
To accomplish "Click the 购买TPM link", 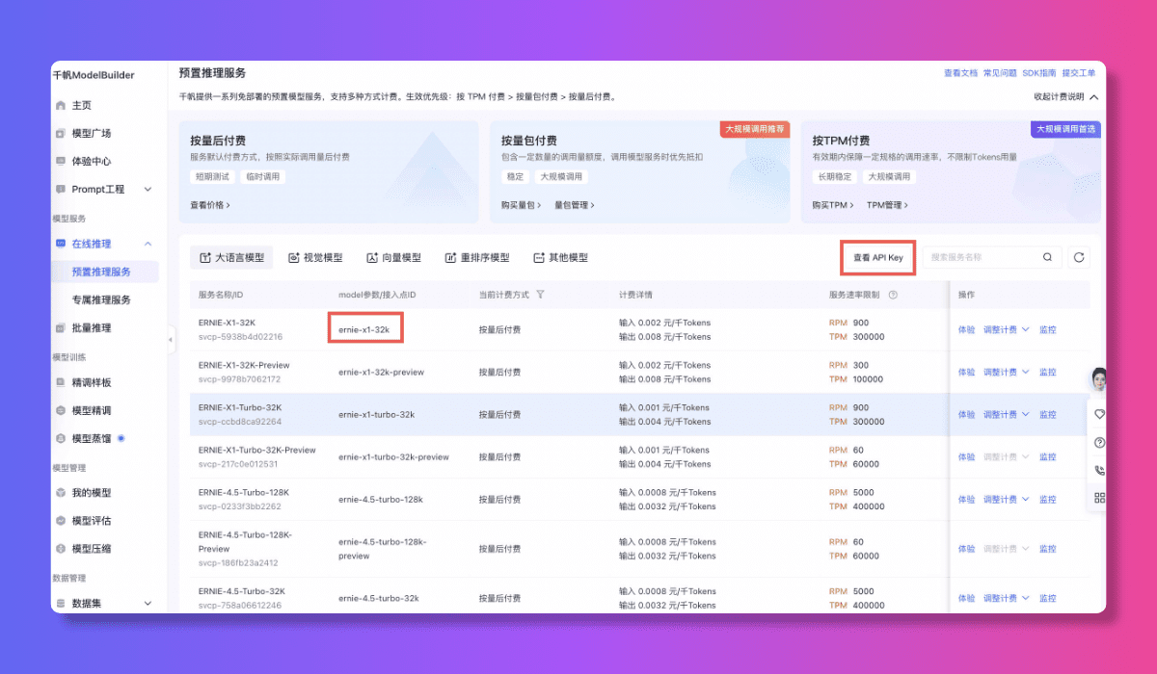I will tap(833, 205).
